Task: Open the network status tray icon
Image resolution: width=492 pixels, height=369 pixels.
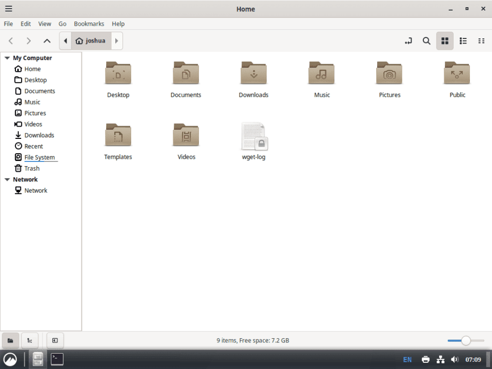Action: tap(440, 359)
